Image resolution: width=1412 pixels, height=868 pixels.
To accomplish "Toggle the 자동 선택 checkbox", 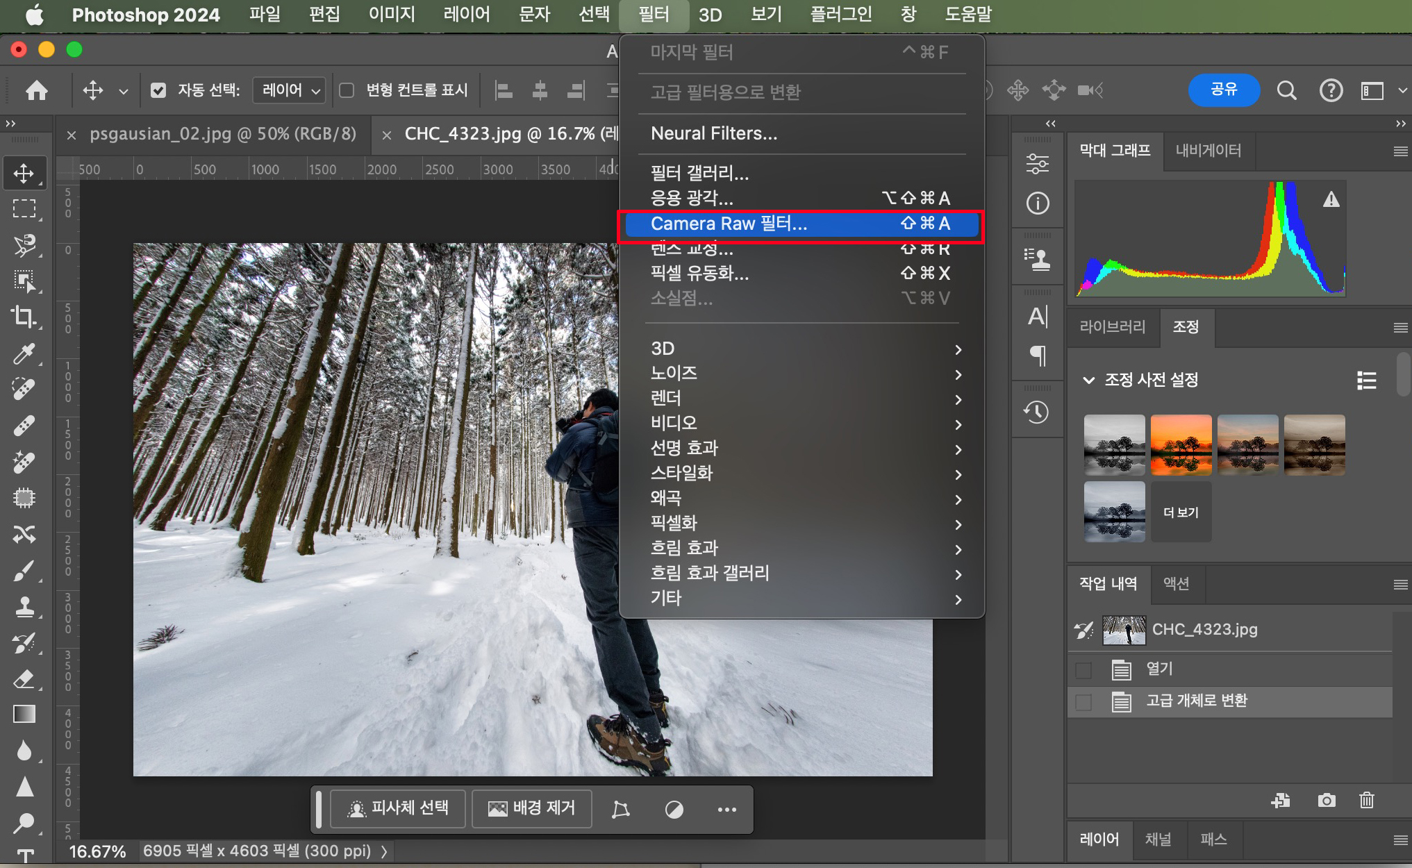I will (x=158, y=90).
